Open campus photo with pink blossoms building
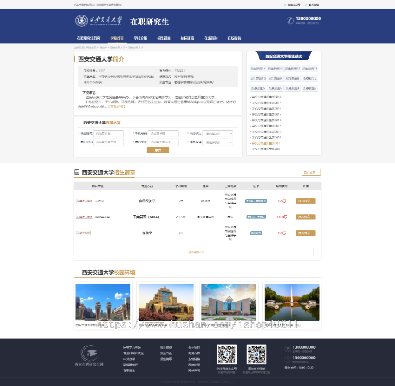 166,302
